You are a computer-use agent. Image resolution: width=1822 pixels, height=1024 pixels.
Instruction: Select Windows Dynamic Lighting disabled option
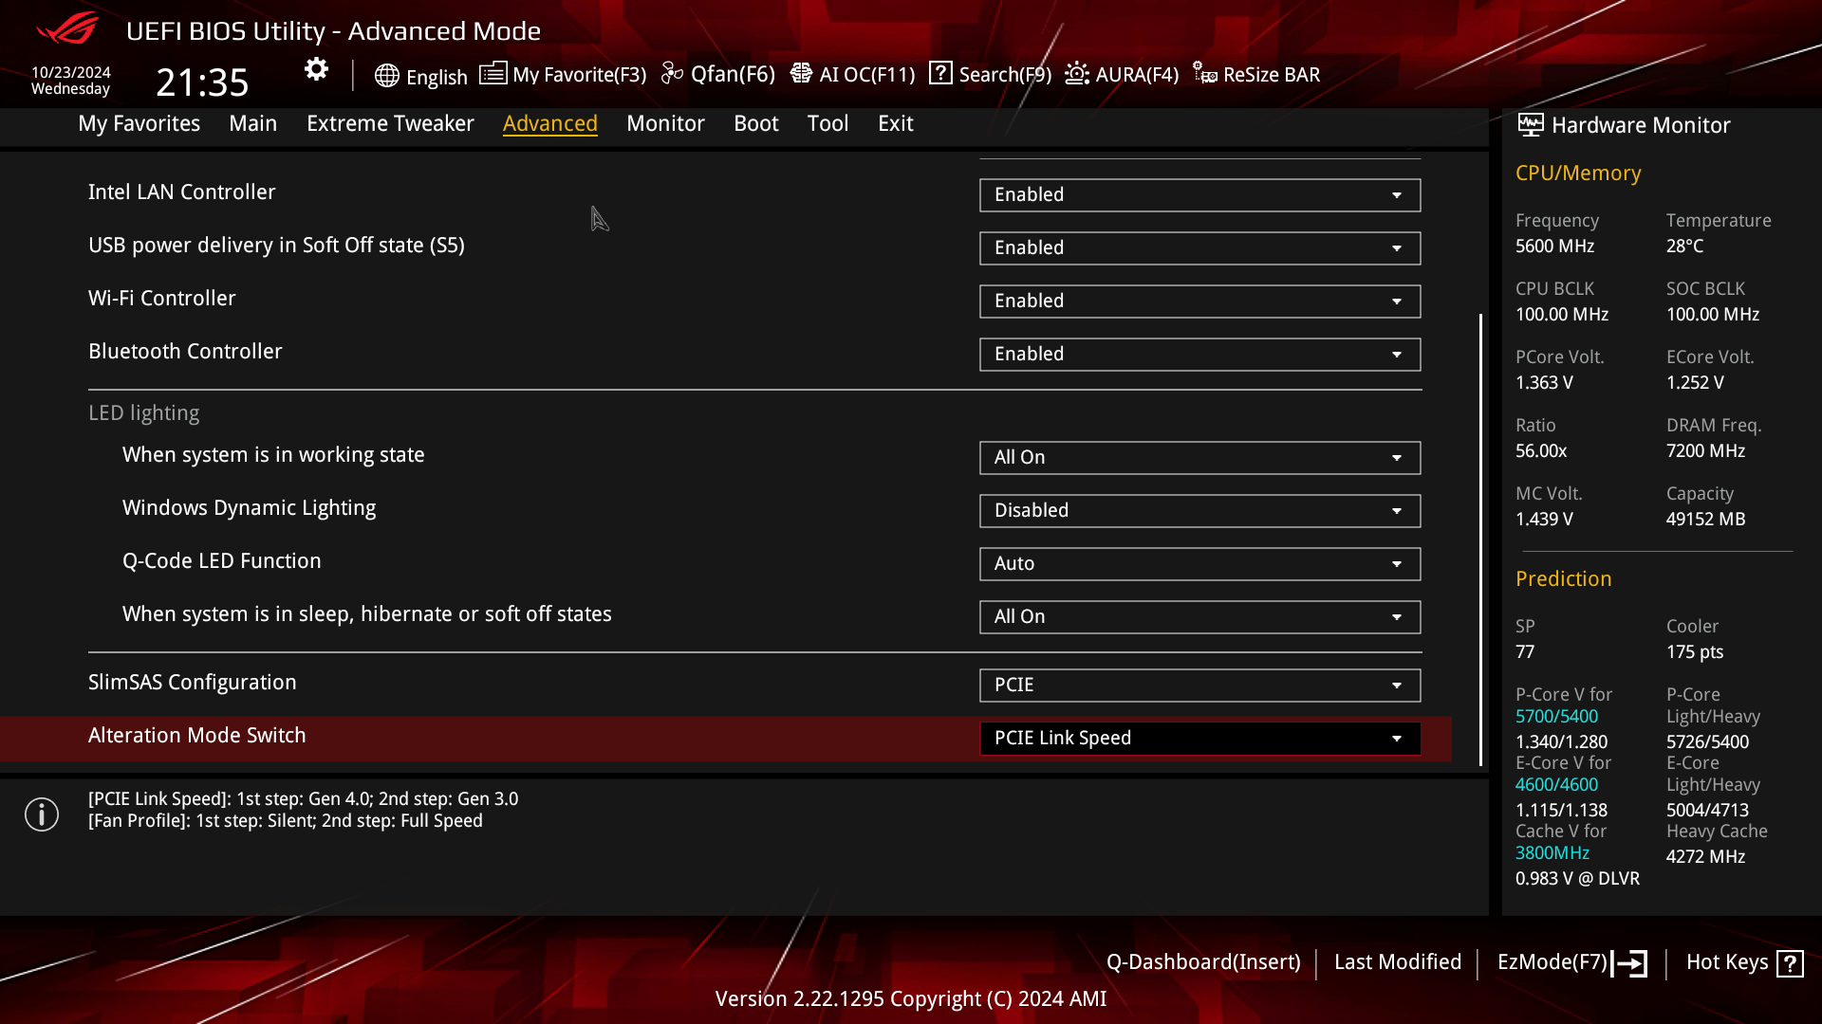[1197, 510]
